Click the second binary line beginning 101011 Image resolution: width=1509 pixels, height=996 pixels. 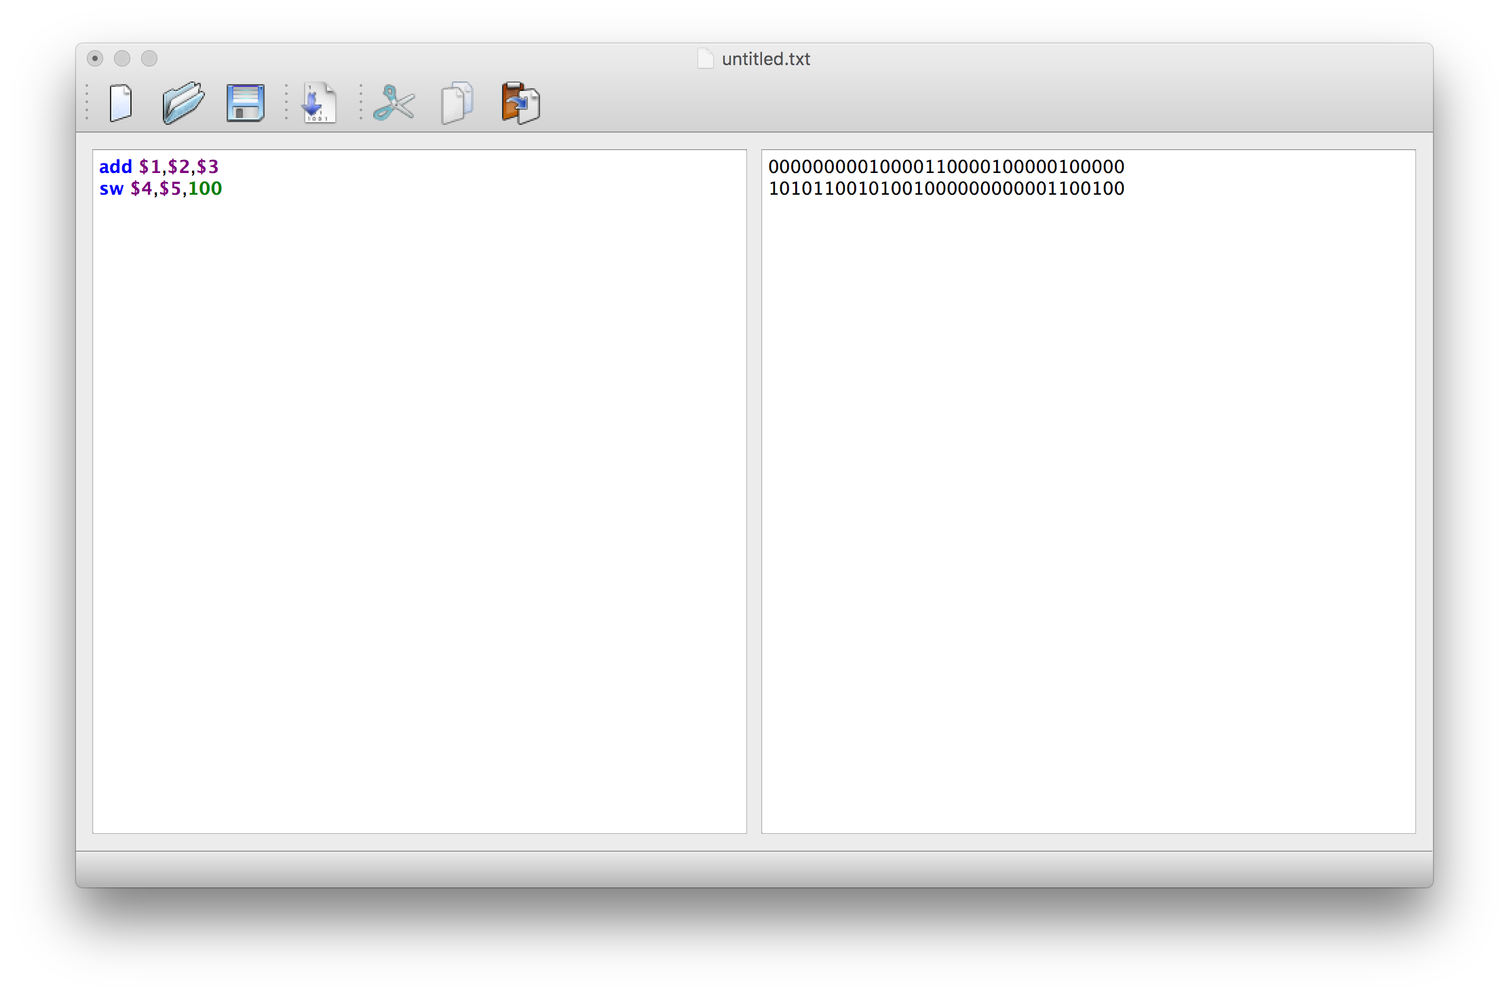946,189
